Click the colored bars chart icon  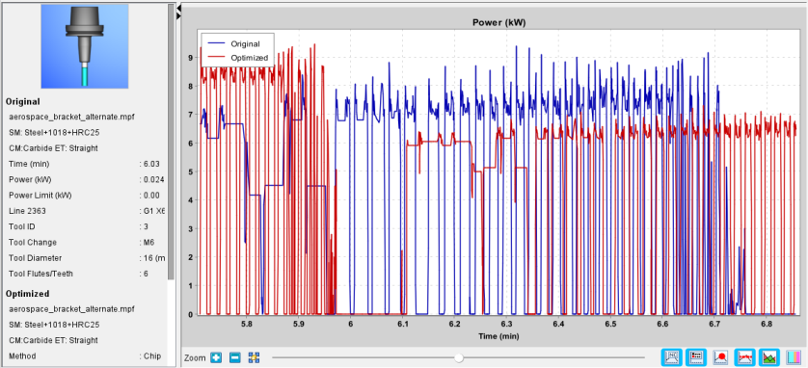pyautogui.click(x=794, y=356)
